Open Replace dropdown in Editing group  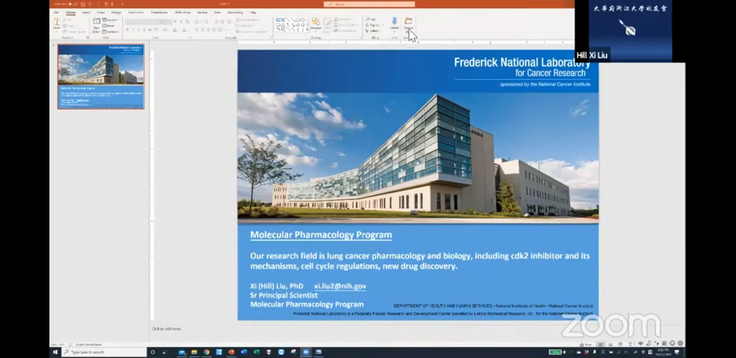pyautogui.click(x=374, y=25)
